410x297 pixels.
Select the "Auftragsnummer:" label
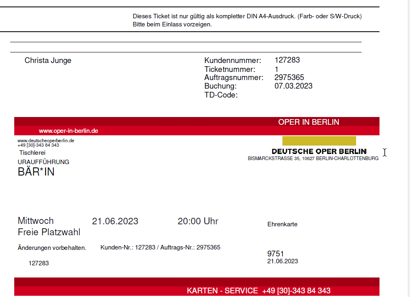(234, 77)
